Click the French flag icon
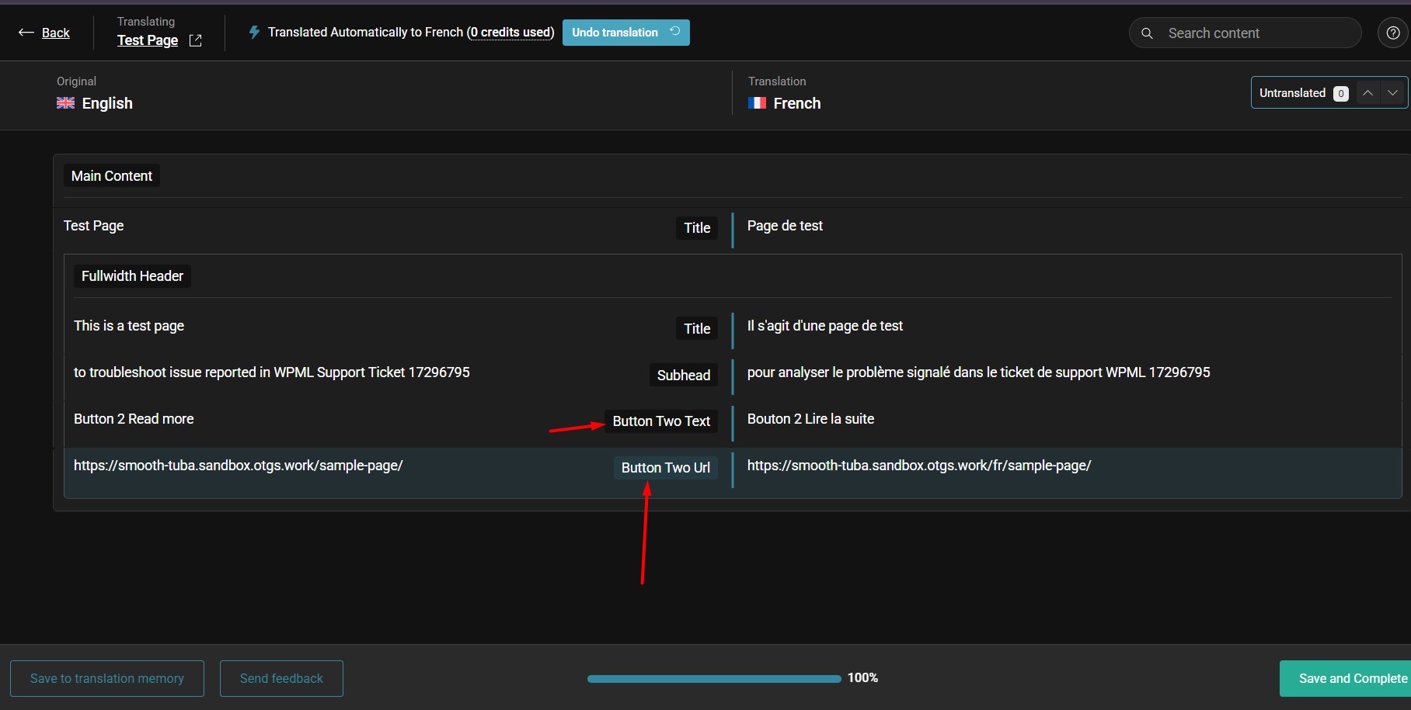 pyautogui.click(x=757, y=103)
